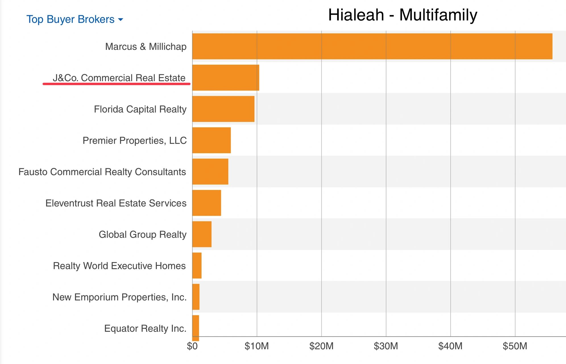Click the Florida Capital Realty label
The height and width of the screenshot is (364, 566).
[140, 109]
